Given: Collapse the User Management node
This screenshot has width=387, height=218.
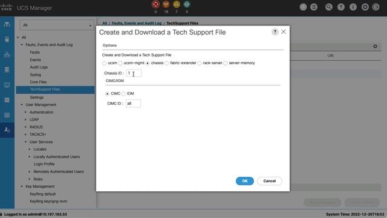Looking at the screenshot, I should (22, 105).
